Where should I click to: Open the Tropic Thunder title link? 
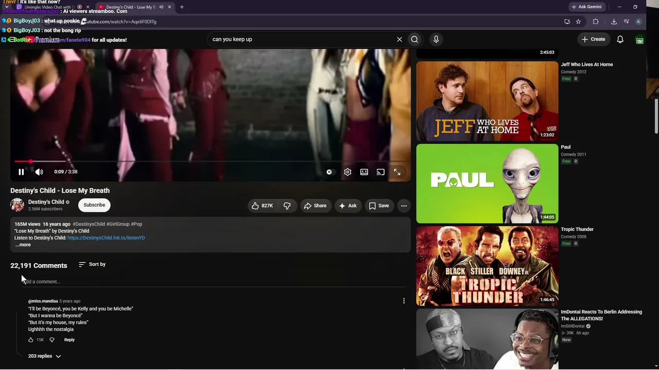[x=577, y=229]
